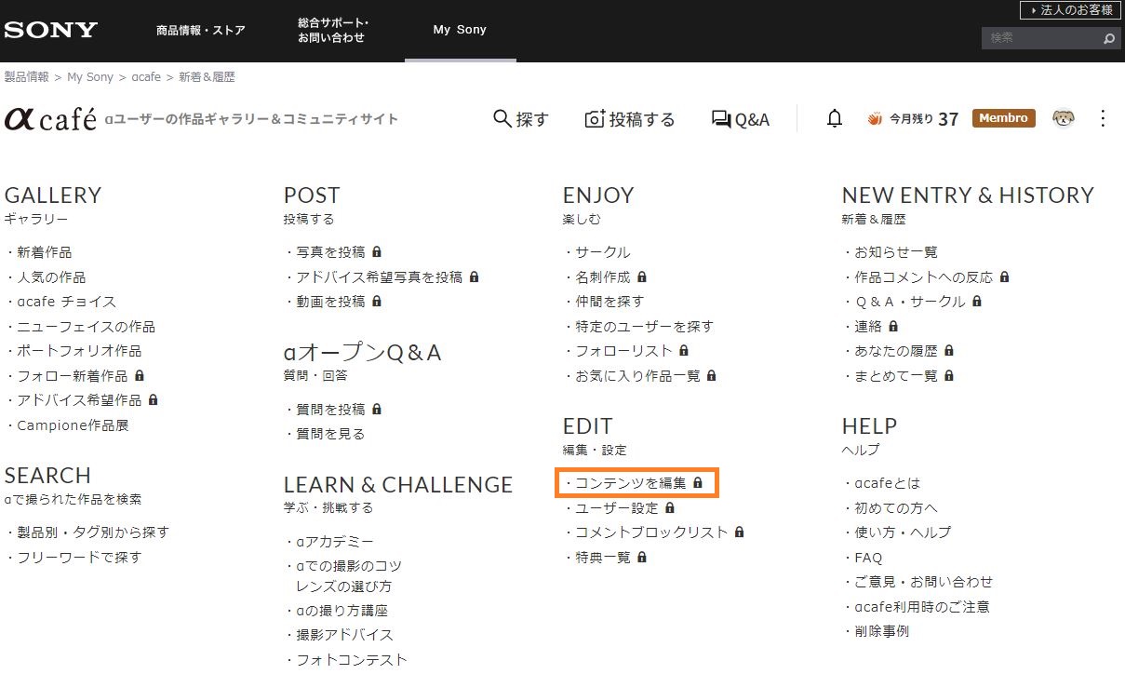
Task: Open the FAQ link under HELP
Action: [x=868, y=558]
